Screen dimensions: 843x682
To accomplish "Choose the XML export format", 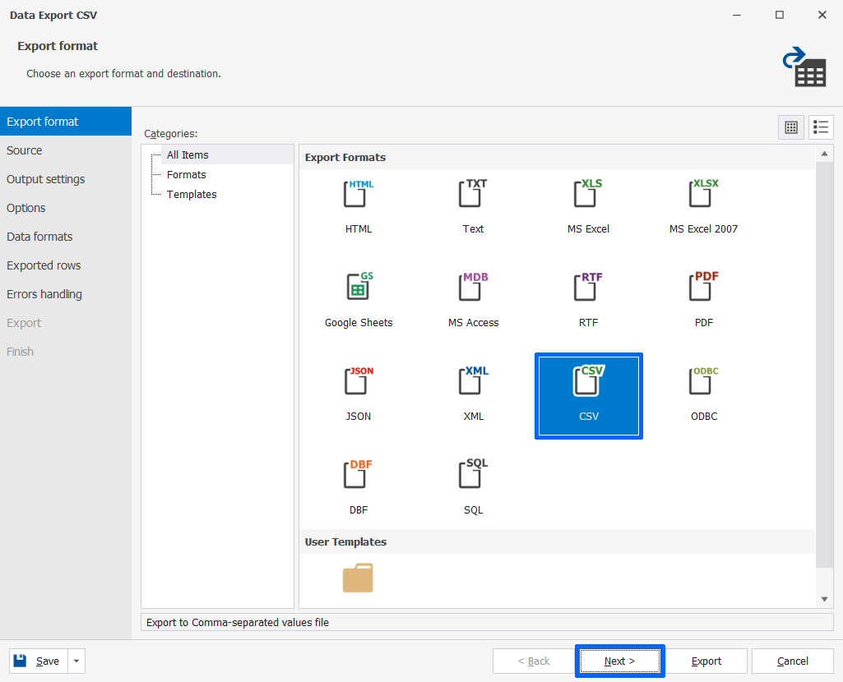I will [473, 391].
